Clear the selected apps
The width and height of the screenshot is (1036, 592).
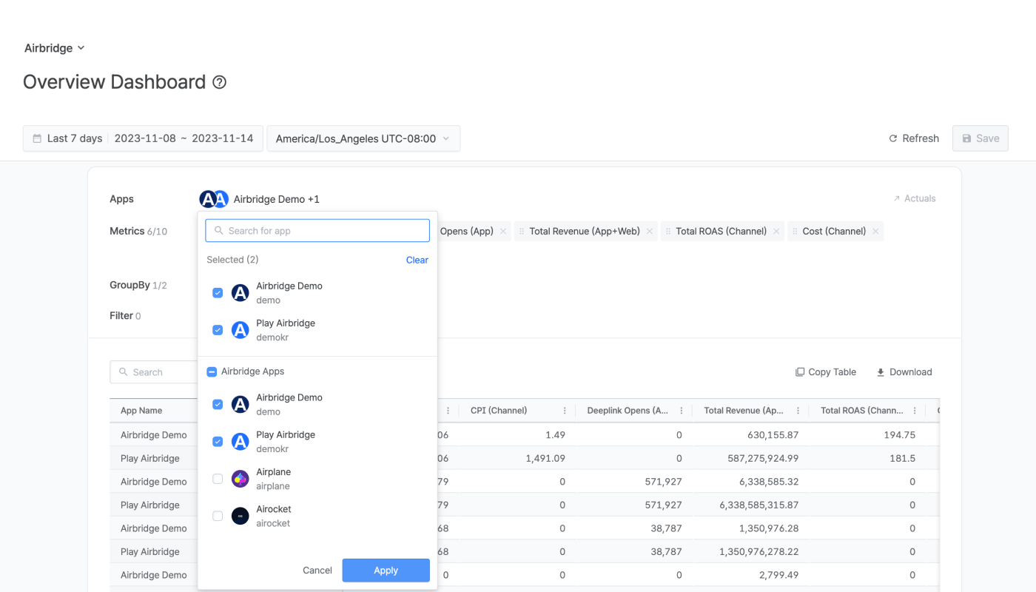pyautogui.click(x=417, y=260)
